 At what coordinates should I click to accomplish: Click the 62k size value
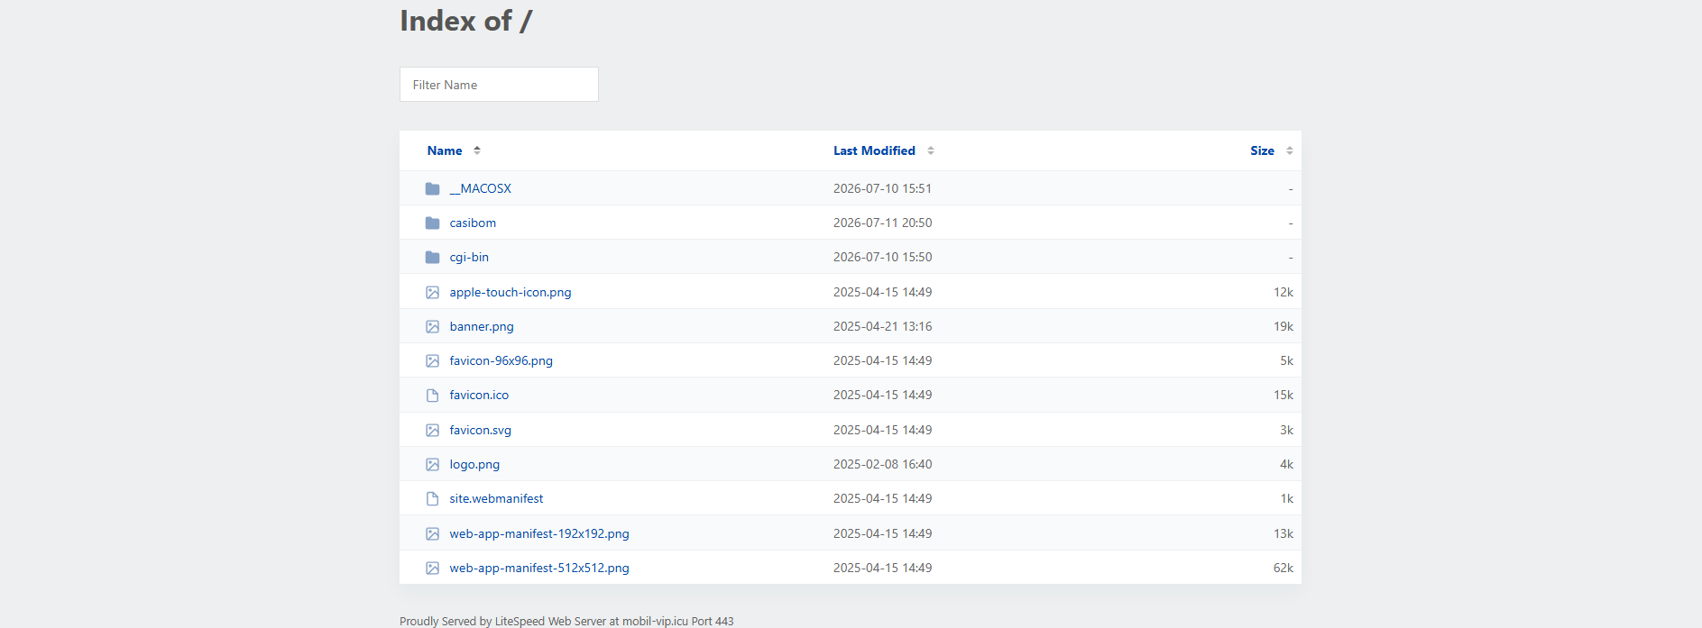pos(1283,568)
